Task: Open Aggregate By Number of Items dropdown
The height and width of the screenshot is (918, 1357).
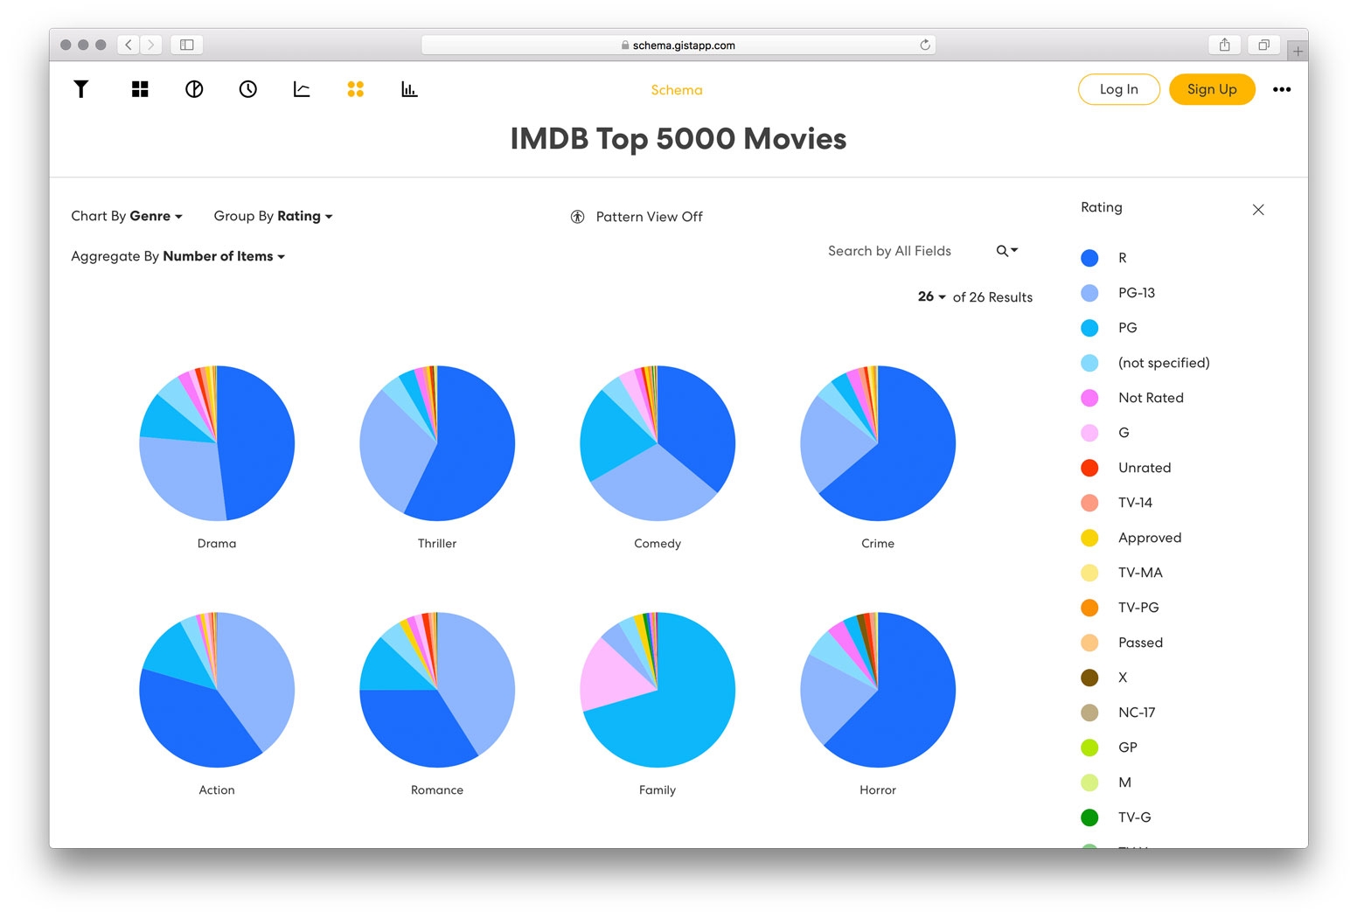Action: [x=178, y=256]
